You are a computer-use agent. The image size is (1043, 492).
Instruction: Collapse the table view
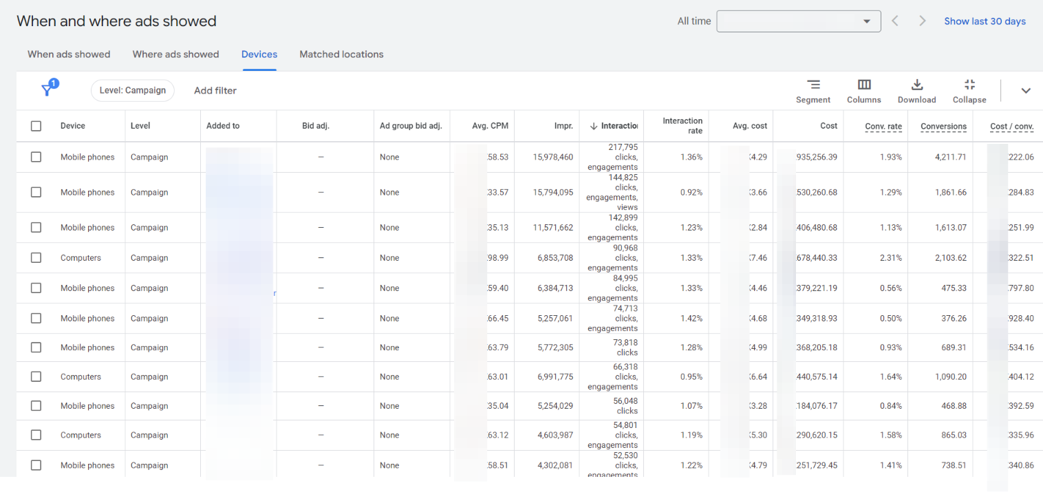click(969, 91)
